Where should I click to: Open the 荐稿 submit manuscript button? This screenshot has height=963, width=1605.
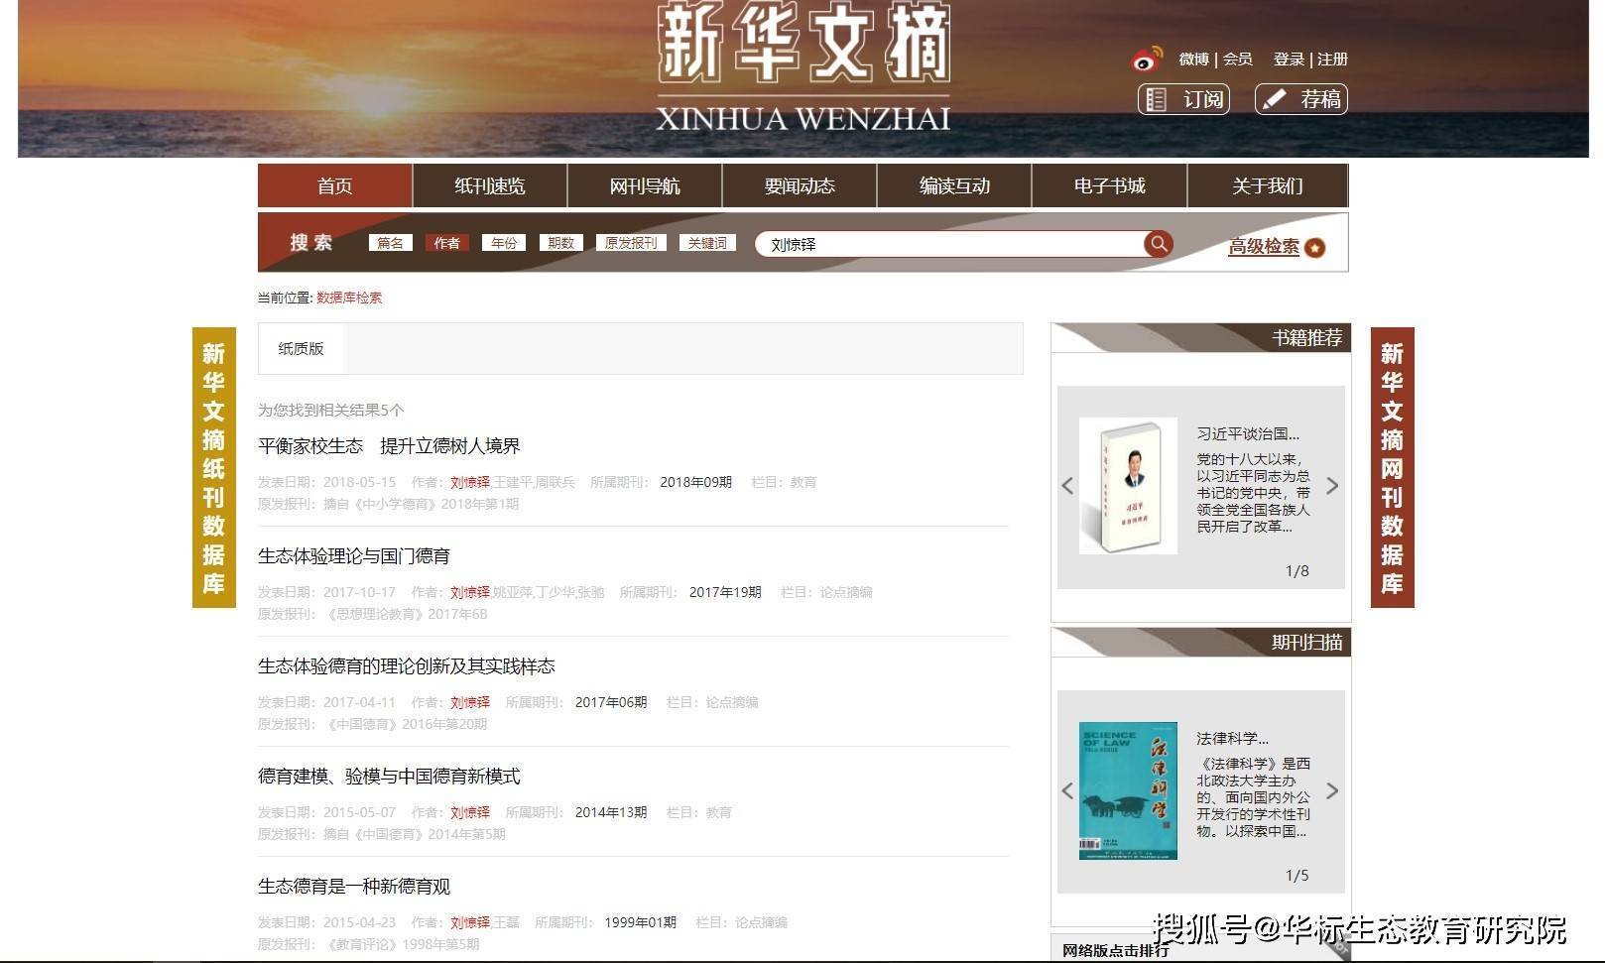1301,99
